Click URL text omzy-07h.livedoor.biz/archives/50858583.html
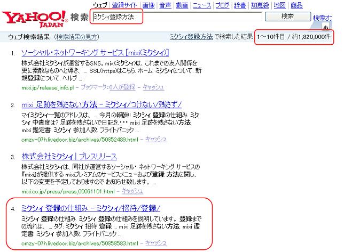 click(x=80, y=243)
